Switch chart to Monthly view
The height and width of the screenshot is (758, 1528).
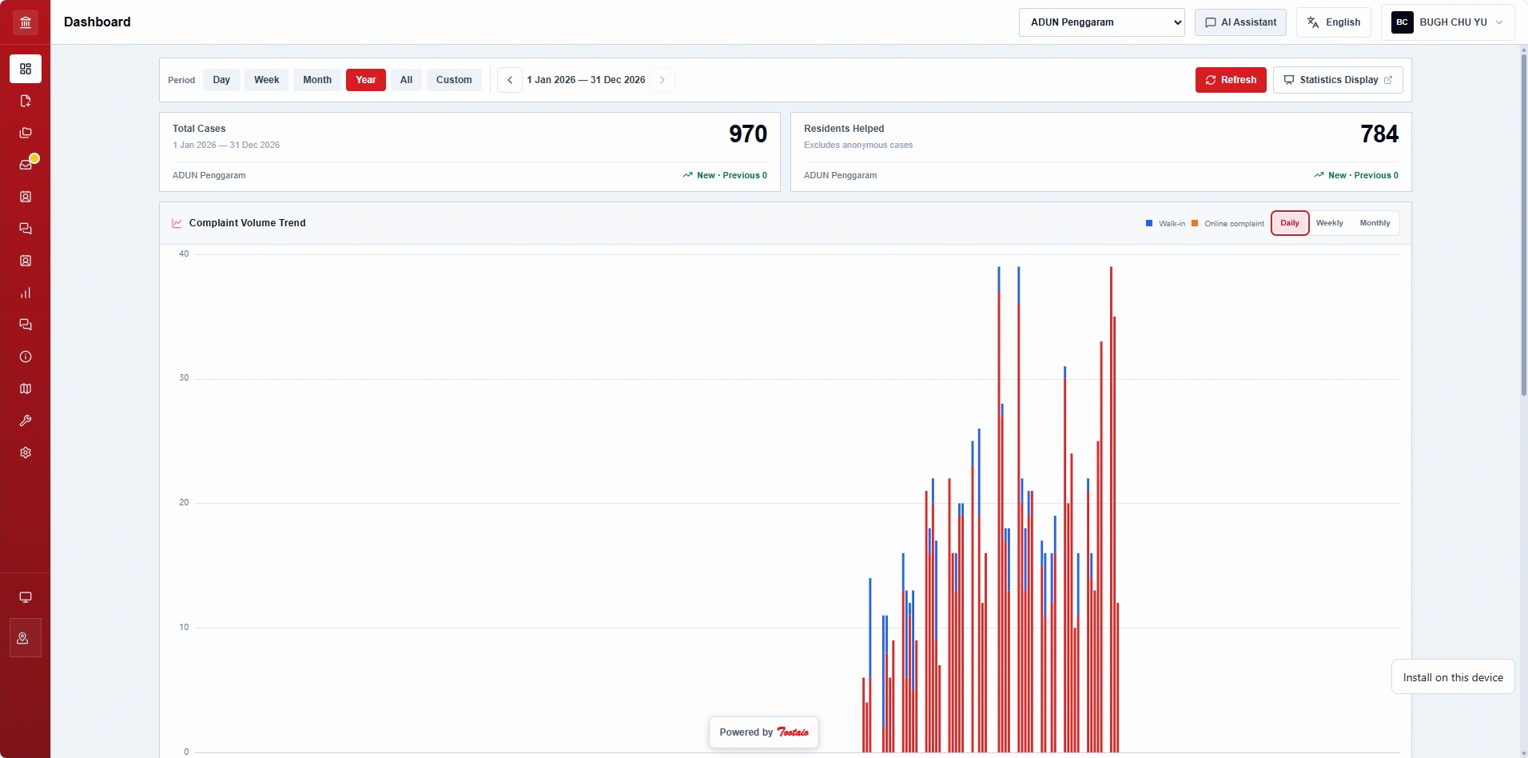(1375, 223)
